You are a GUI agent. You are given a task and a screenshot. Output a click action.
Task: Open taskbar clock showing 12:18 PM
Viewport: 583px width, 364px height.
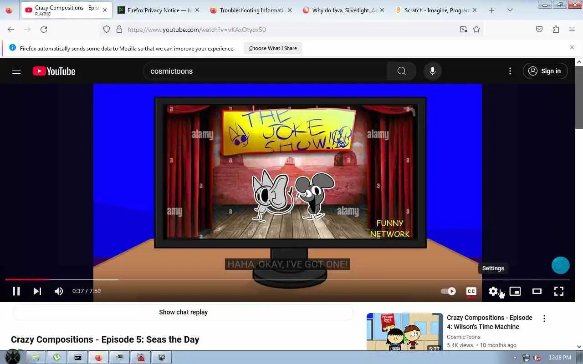560,358
